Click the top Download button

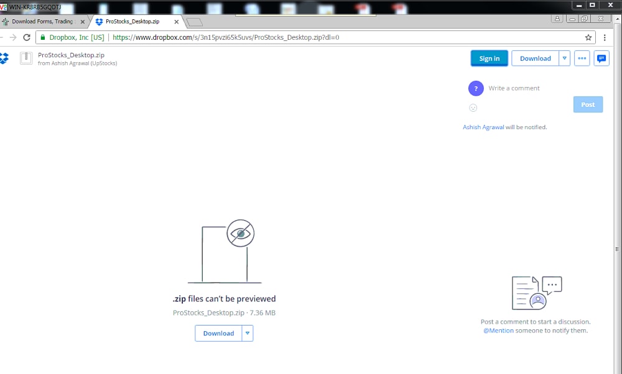(x=535, y=58)
